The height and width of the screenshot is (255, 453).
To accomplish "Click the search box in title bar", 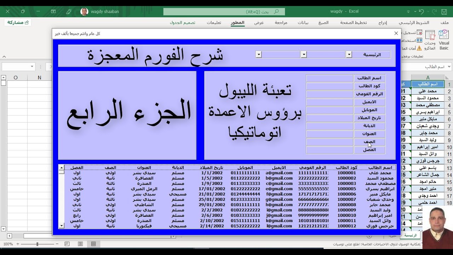I will tap(224, 12).
